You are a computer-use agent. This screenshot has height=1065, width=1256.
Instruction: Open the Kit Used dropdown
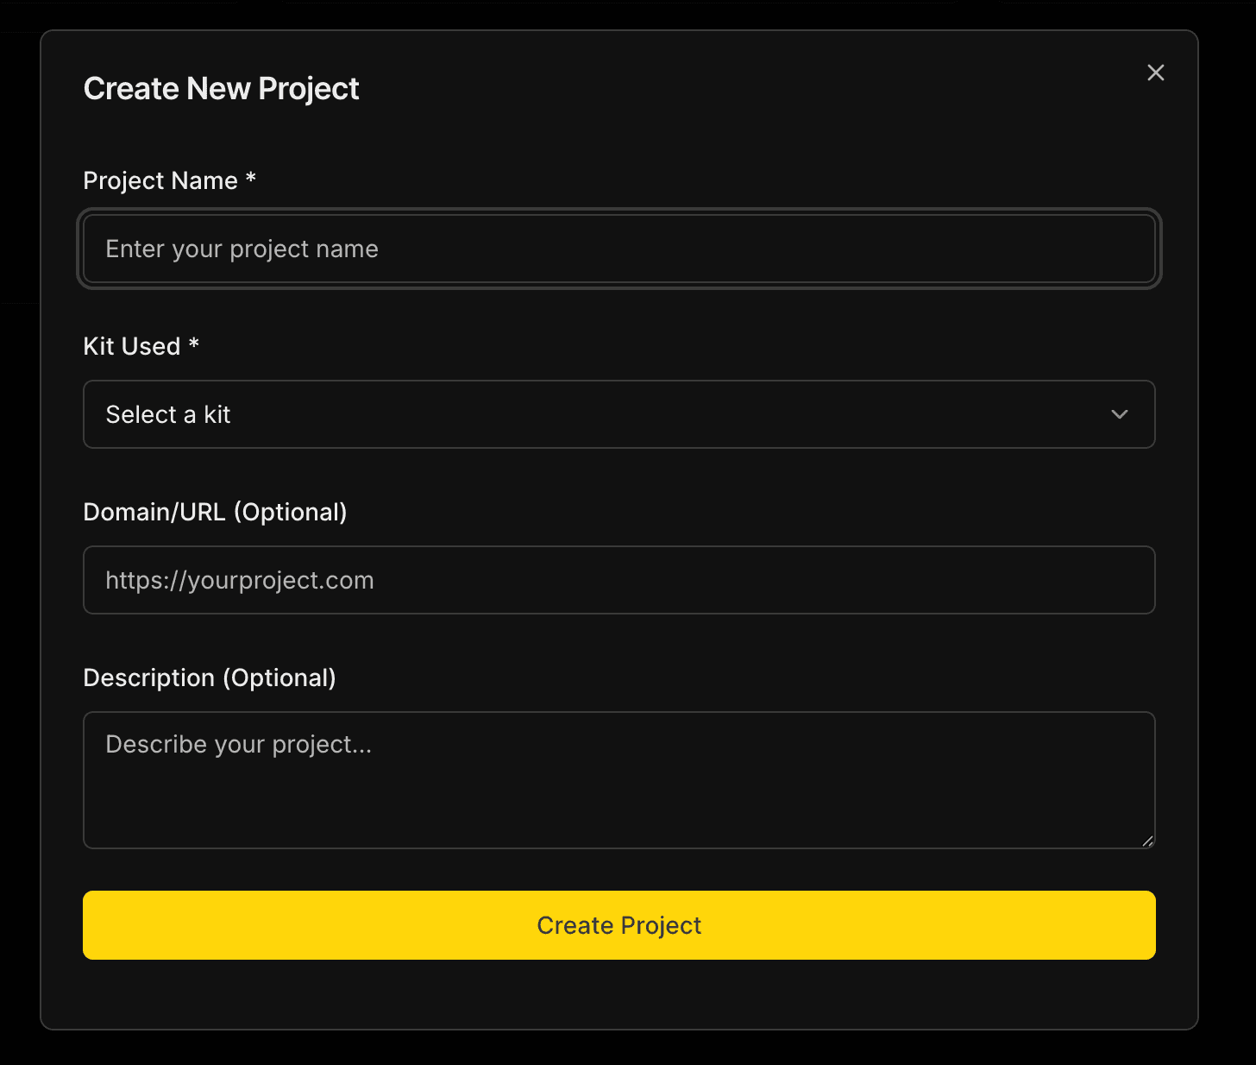coord(618,414)
